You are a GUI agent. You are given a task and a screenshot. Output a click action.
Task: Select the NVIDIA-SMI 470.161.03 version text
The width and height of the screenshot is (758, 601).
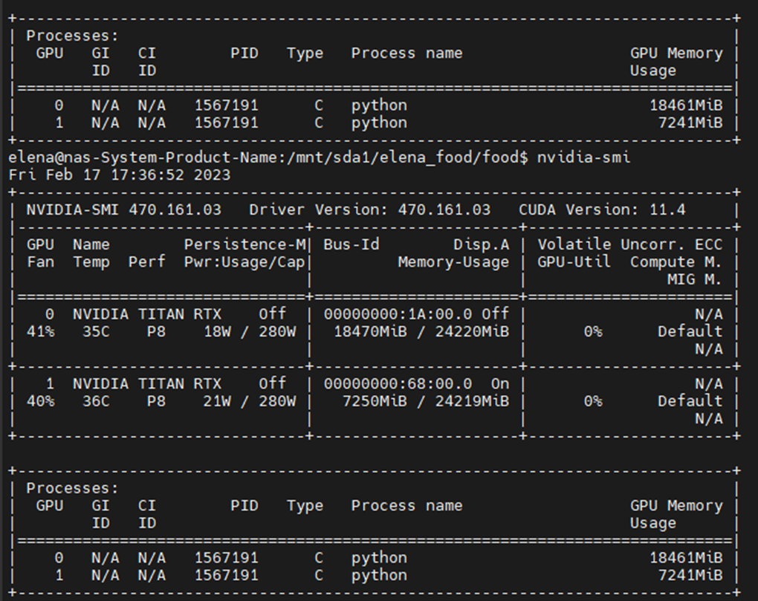124,209
